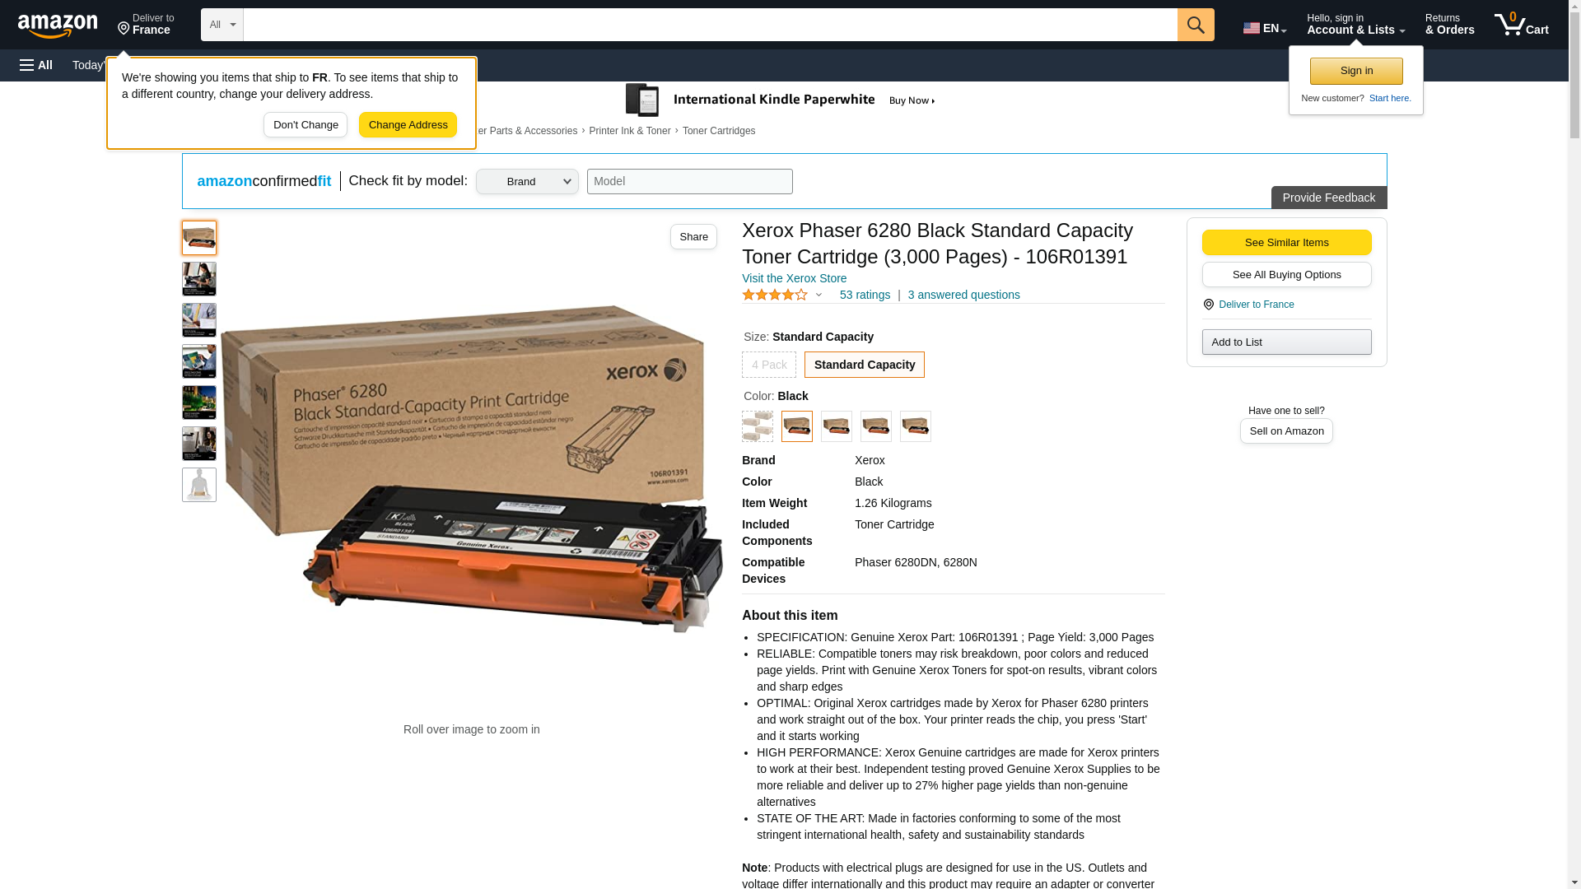The width and height of the screenshot is (1581, 889).
Task: Click the International Kindle Paperwhite banner
Action: click(780, 100)
